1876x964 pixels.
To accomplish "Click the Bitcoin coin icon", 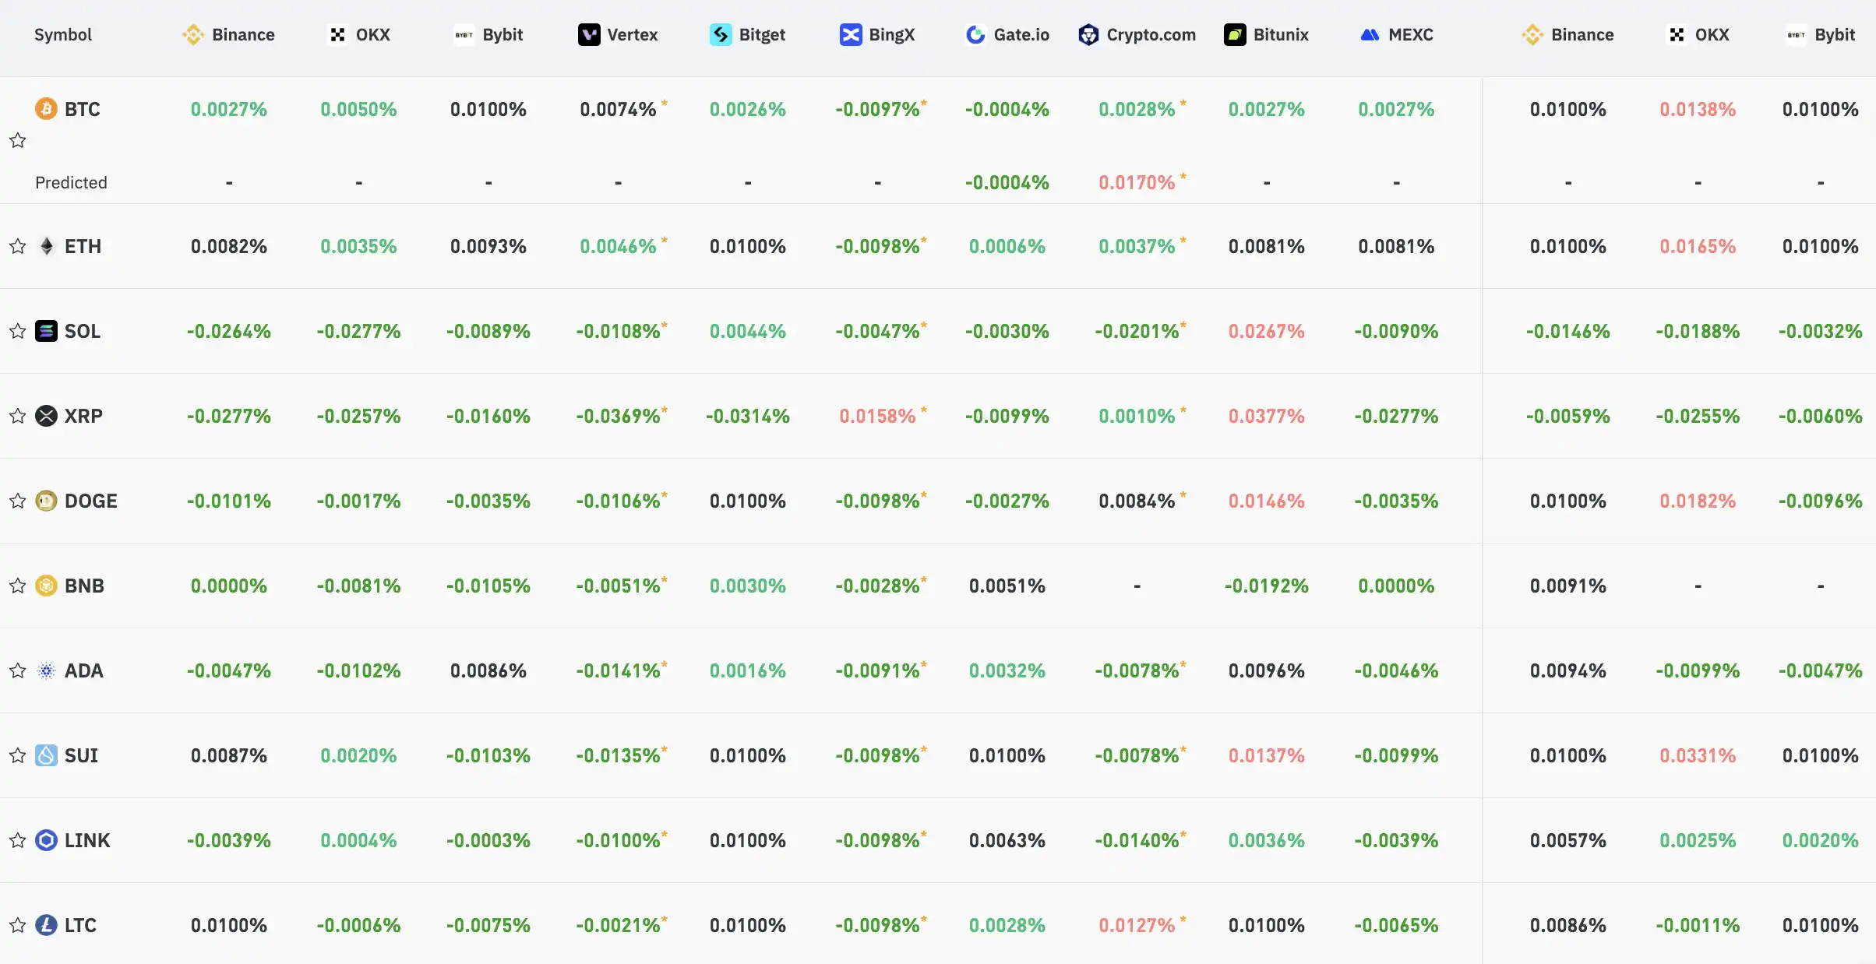I will click(46, 109).
